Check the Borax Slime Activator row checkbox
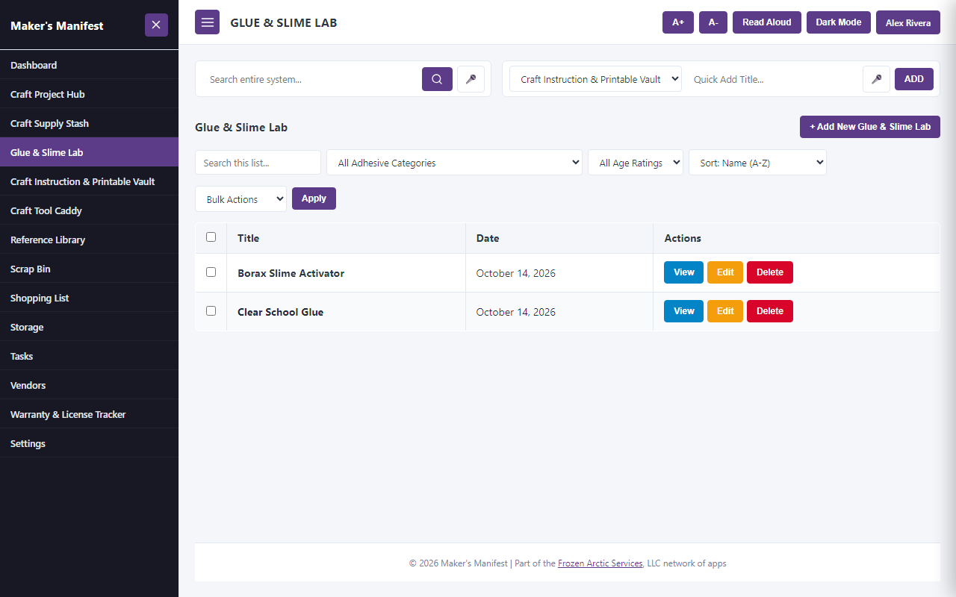The height and width of the screenshot is (597, 956). point(211,272)
